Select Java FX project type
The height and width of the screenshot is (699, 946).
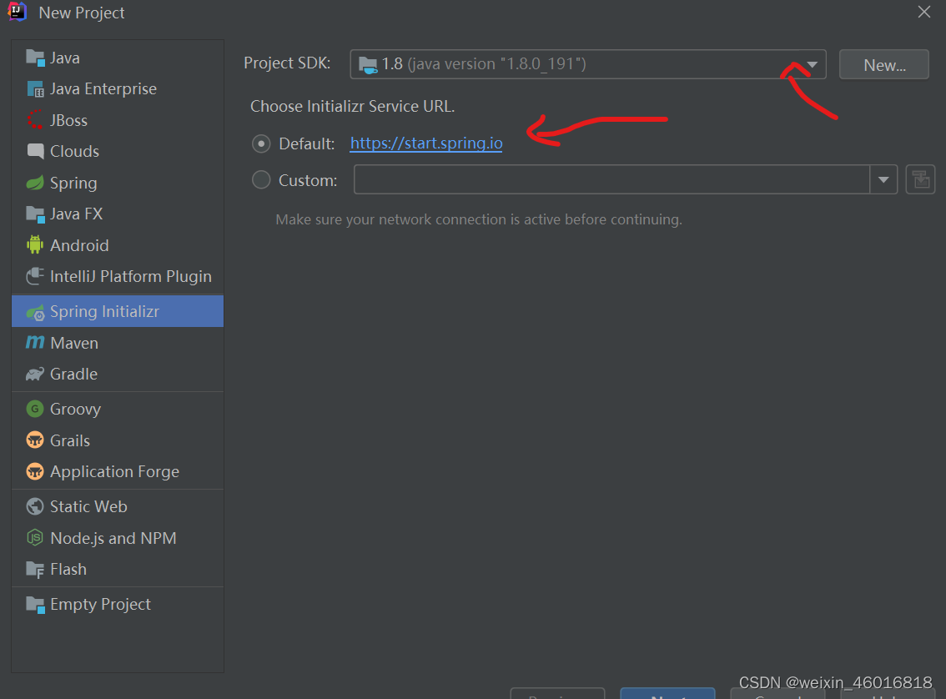click(118, 214)
